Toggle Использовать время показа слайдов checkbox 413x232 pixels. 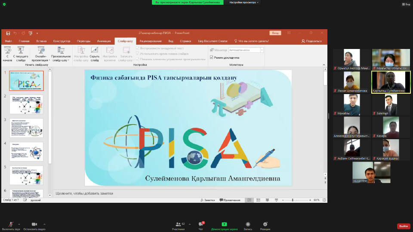138,54
